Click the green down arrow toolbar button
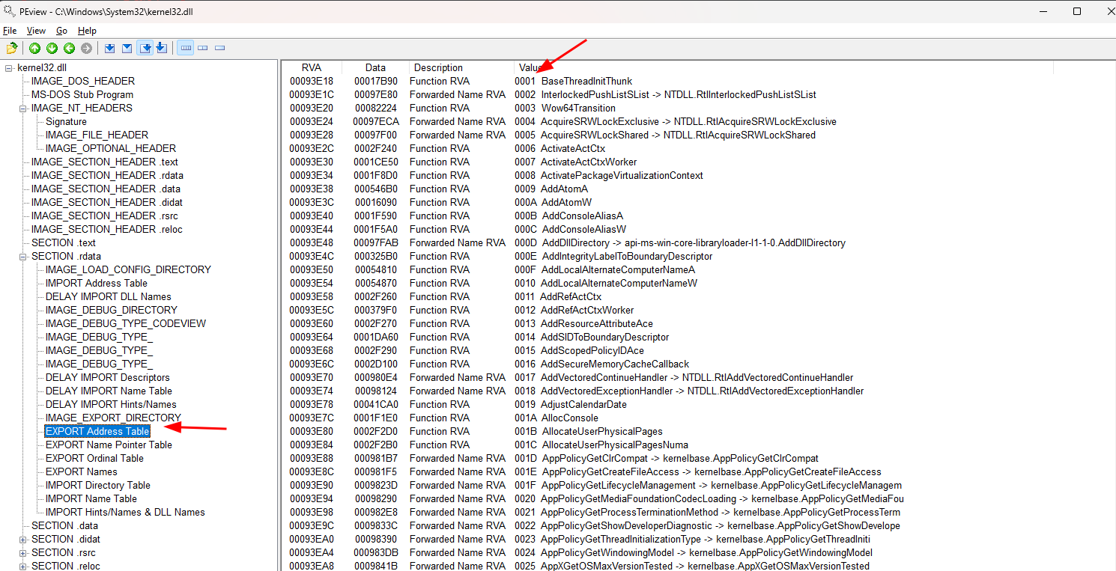This screenshot has height=571, width=1116. [52, 49]
